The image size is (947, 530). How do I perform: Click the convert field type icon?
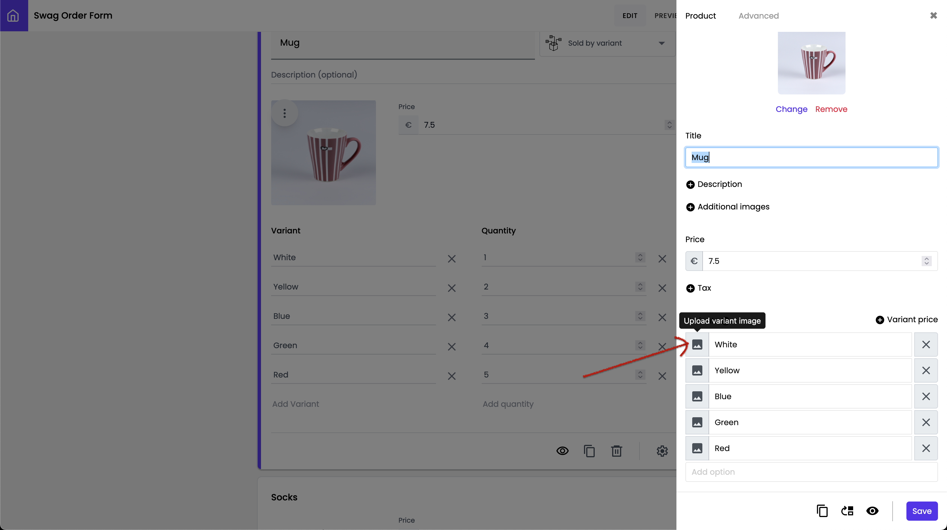point(848,511)
